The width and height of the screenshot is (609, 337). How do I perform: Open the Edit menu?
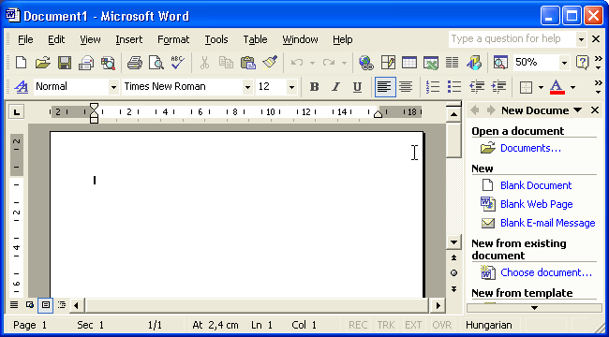click(x=56, y=39)
